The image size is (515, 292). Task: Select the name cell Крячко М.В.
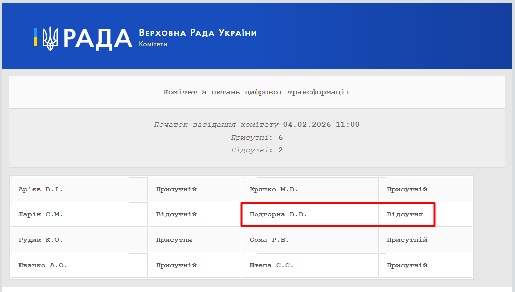point(310,189)
